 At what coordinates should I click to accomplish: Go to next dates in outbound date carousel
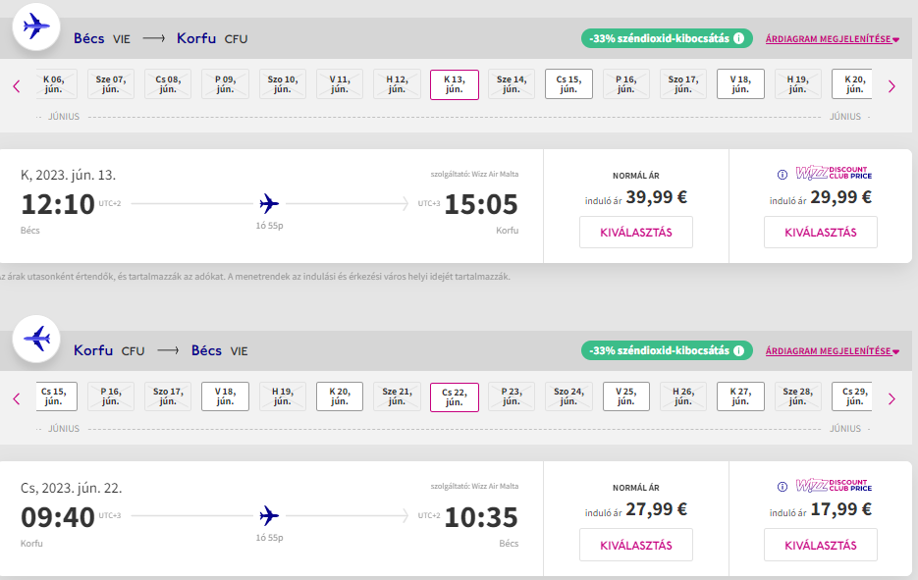tap(891, 86)
